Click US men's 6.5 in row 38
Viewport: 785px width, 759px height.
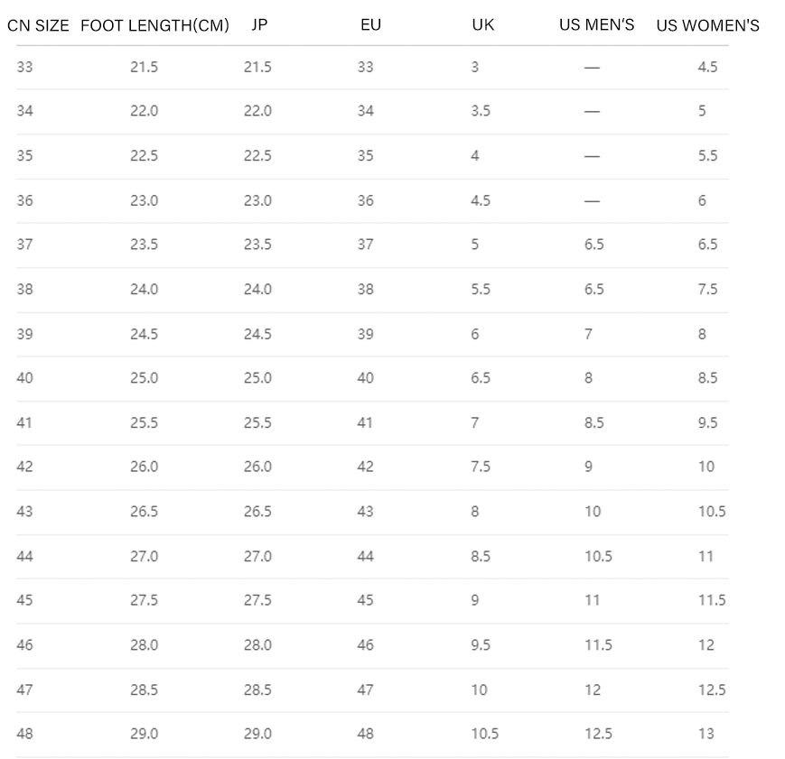[593, 289]
